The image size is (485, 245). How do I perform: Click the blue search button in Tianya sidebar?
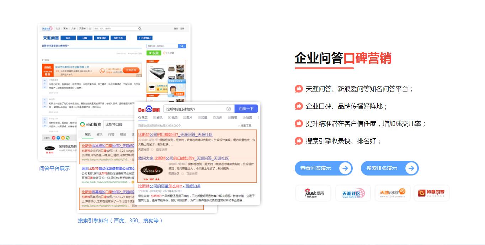(182, 46)
